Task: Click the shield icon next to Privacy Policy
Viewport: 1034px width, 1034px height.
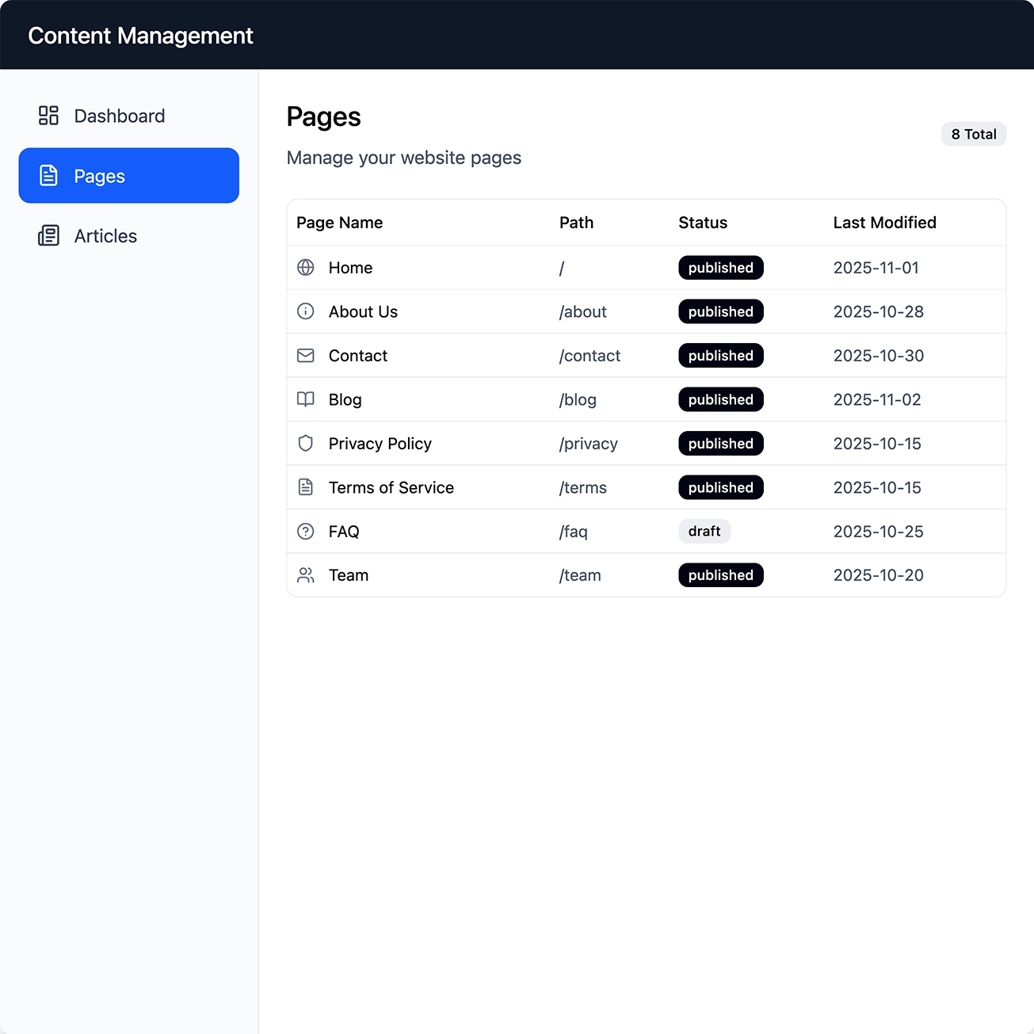Action: coord(305,443)
